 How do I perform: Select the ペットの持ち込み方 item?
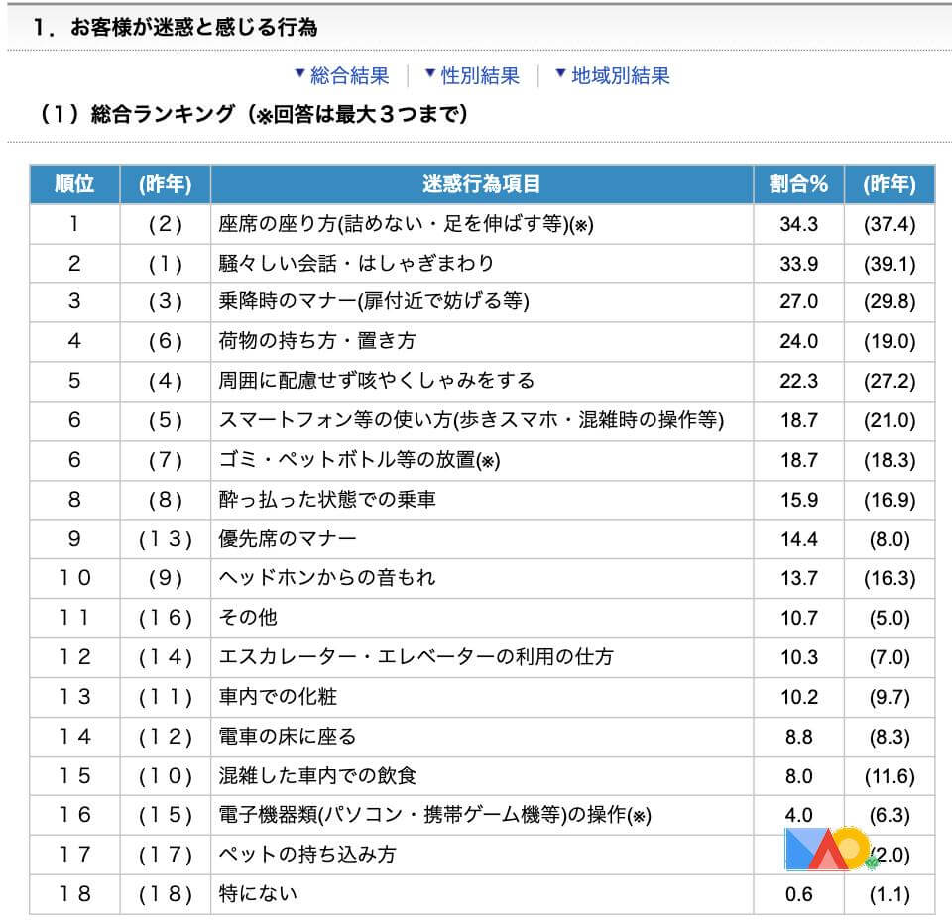click(x=306, y=854)
